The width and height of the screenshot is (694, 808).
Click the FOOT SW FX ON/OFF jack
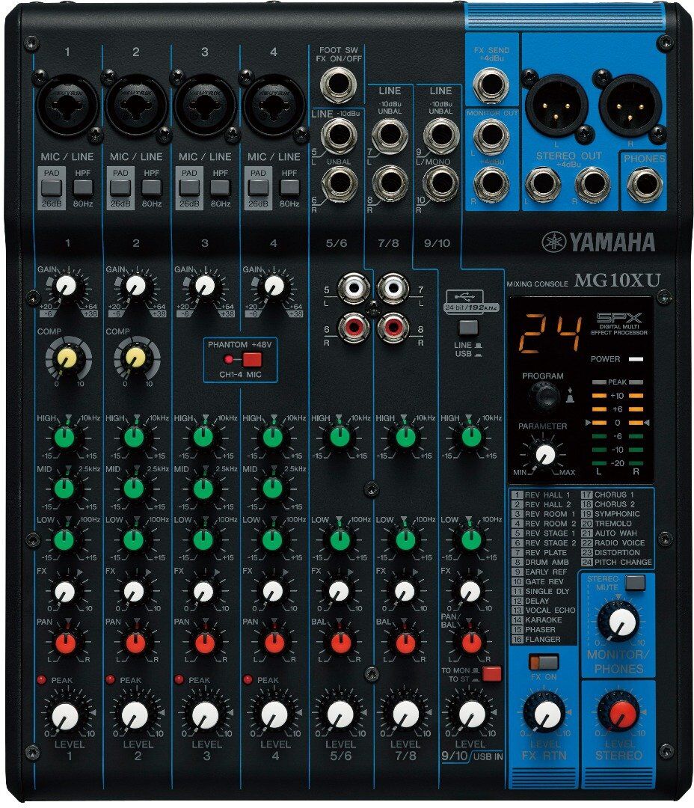pyautogui.click(x=338, y=85)
